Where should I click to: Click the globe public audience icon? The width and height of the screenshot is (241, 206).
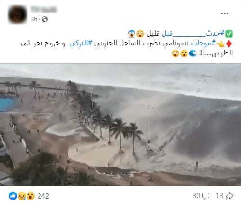pyautogui.click(x=45, y=19)
